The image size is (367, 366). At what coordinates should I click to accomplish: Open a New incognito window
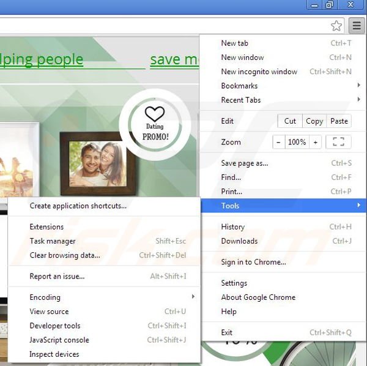click(284, 72)
